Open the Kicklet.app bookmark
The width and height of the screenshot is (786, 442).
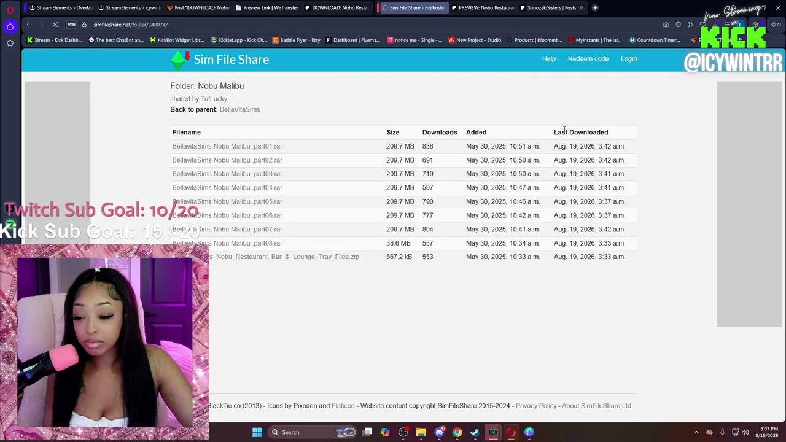point(238,41)
